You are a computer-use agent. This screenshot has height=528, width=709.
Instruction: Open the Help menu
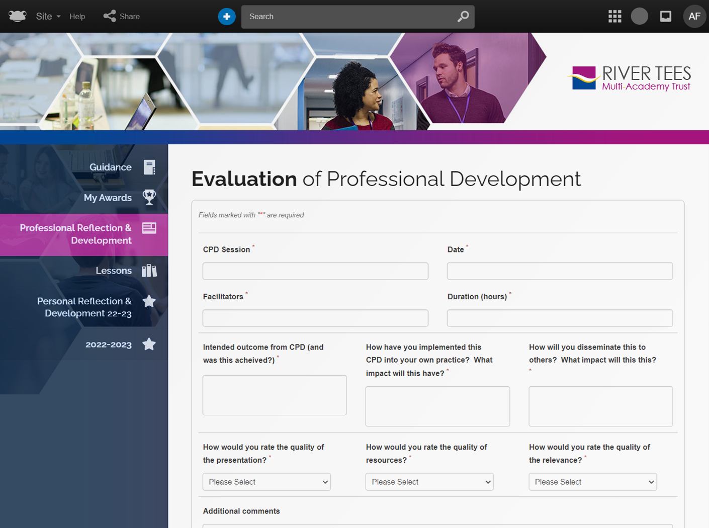coord(77,17)
